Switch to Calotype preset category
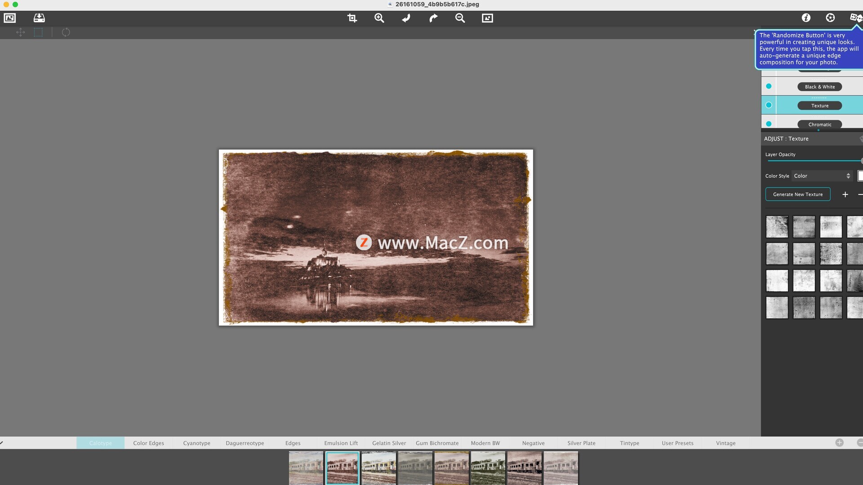The width and height of the screenshot is (863, 485). click(100, 443)
